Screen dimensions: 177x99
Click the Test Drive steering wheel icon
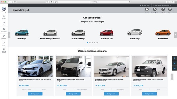coord(170,9)
